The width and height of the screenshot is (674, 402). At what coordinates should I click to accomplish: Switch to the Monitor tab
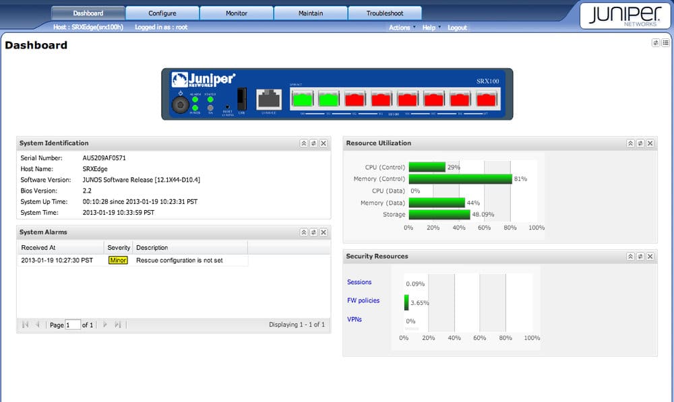237,13
